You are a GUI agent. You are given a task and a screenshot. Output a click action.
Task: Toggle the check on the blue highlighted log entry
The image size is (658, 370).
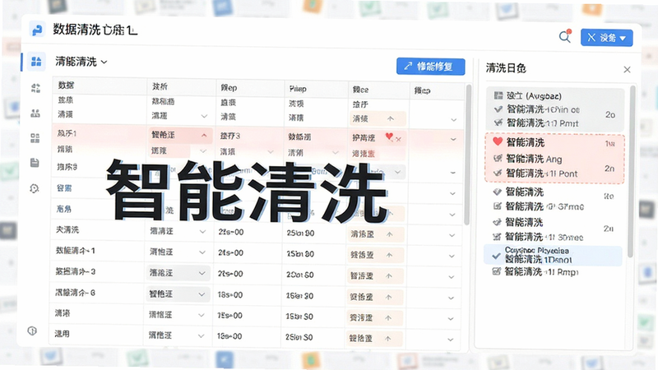click(x=497, y=256)
